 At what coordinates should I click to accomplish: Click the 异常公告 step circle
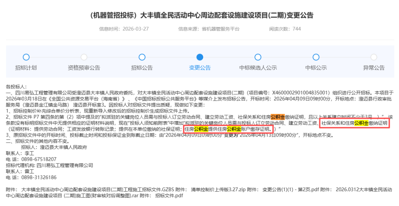[x=374, y=57]
